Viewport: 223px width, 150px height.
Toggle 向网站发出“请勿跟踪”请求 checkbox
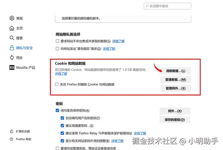[x=57, y=49]
